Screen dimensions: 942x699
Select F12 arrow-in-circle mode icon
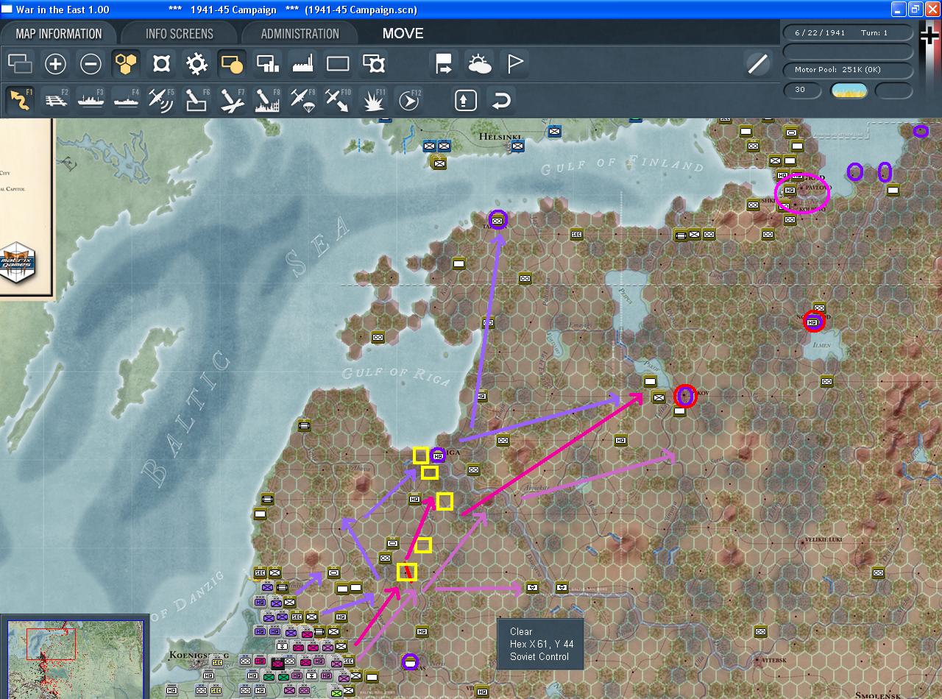coord(409,100)
